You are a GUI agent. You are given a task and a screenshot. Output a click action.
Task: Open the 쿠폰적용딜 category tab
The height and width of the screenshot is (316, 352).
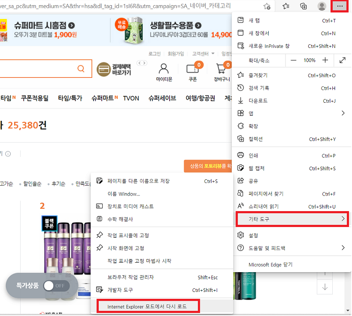pyautogui.click(x=35, y=98)
